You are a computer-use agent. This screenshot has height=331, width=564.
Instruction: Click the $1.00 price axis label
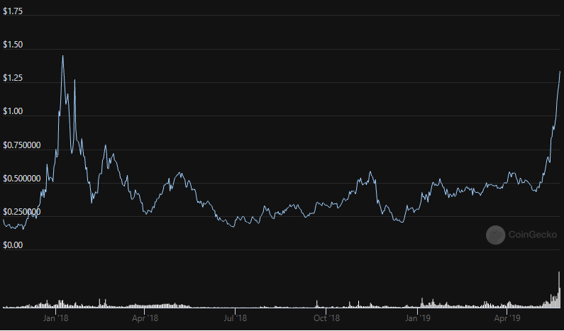(13, 111)
